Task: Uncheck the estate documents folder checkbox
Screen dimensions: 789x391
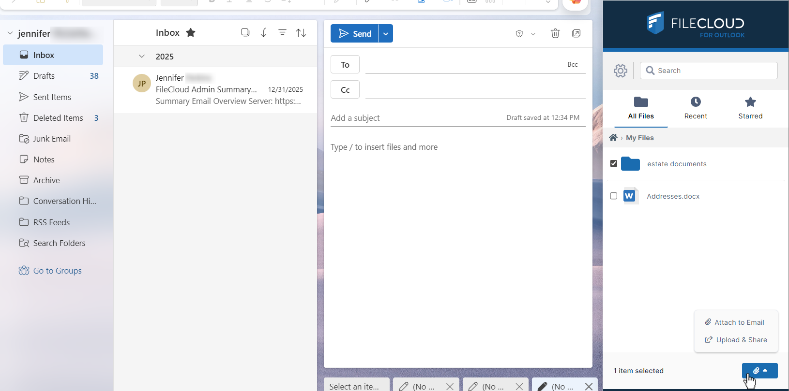Action: (614, 163)
